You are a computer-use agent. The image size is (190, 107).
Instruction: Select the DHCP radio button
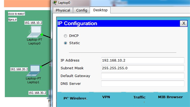click(65, 36)
